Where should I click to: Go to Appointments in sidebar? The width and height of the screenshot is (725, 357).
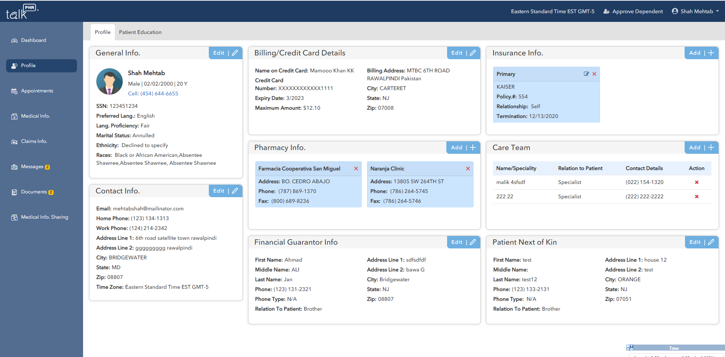37,91
